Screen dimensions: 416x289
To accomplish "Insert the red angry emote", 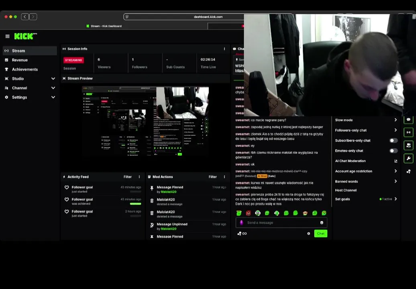I will pos(248,213).
